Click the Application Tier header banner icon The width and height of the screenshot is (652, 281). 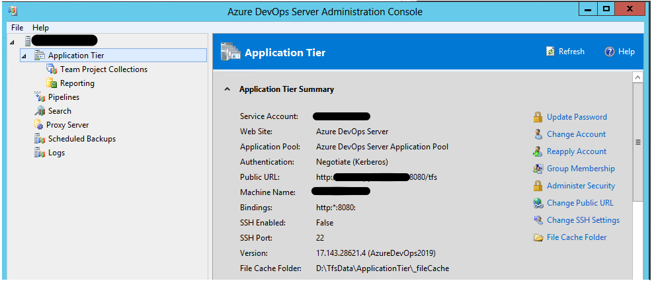click(x=230, y=52)
